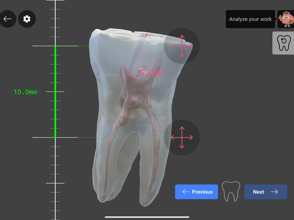Image resolution: width=294 pixels, height=220 pixels.
Task: Click the Analyze your work tooltip
Action: [250, 19]
